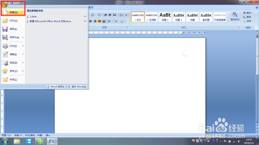
Task: Right-align the paragraph text
Action: 95,21
